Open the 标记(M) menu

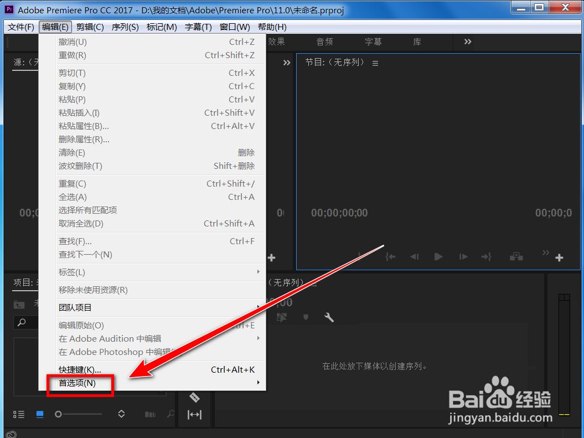(161, 27)
